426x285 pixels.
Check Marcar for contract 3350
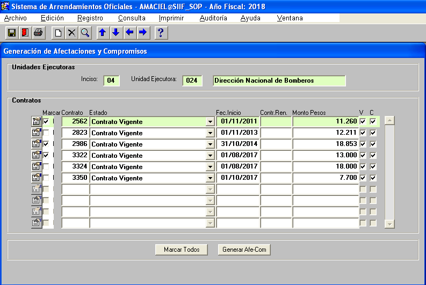tap(46, 178)
